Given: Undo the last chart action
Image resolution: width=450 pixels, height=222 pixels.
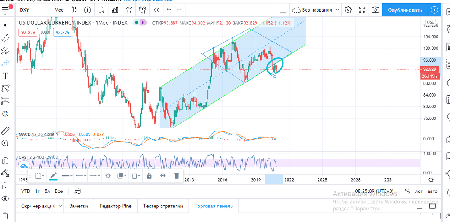Looking at the screenshot, I should (169, 10).
